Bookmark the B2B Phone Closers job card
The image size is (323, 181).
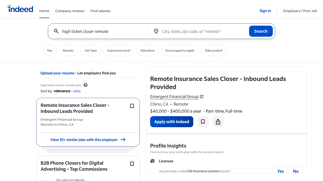pos(132,164)
